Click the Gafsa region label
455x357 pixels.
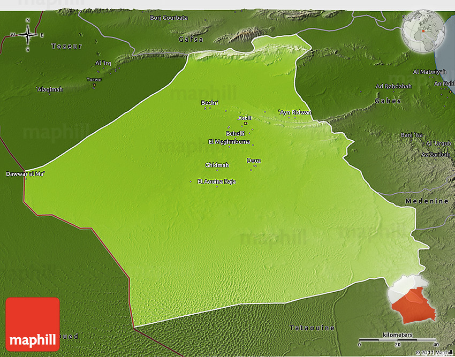click(191, 40)
